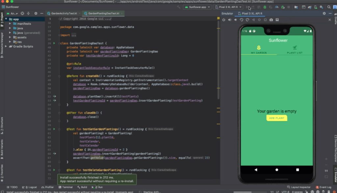Viewport: 337px width, 193px height.
Task: Click the stop app square icon
Action: click(289, 7)
